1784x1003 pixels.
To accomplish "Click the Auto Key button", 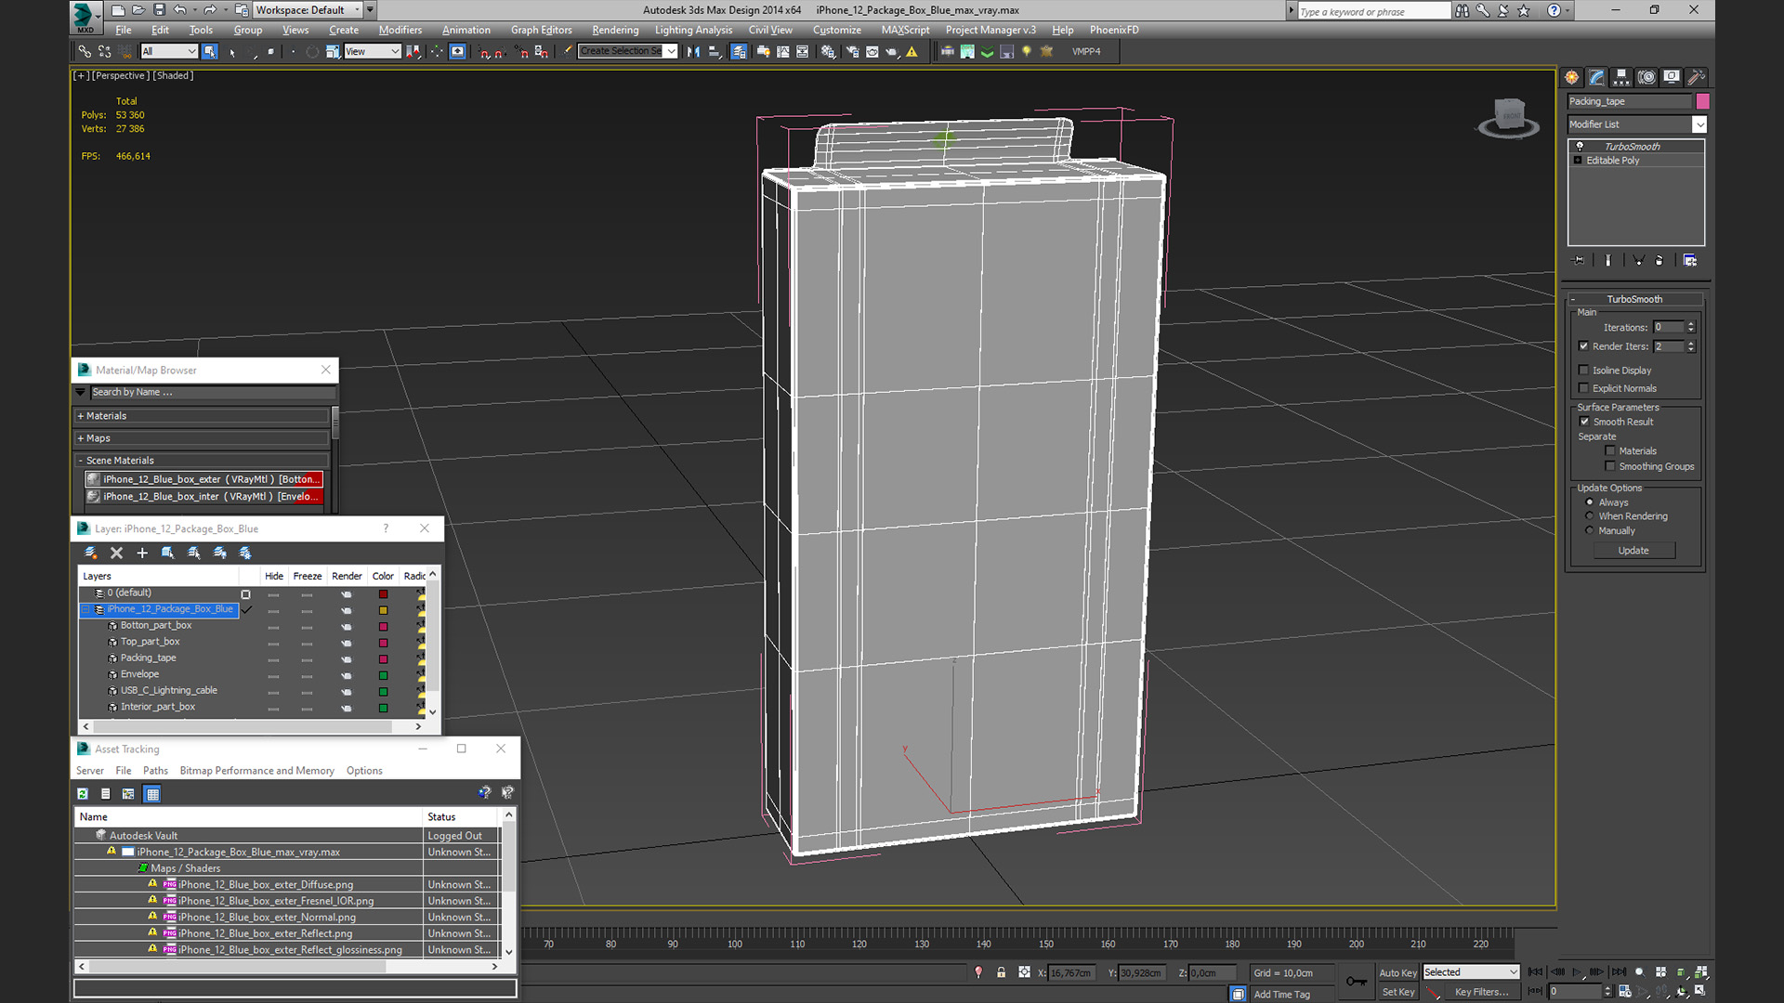I will pyautogui.click(x=1397, y=972).
